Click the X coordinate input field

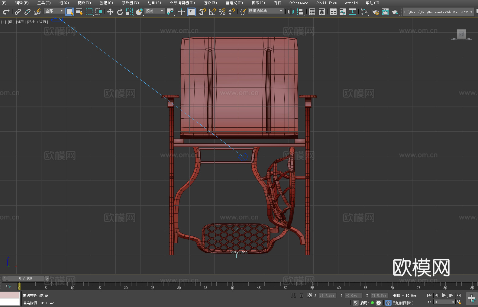click(327, 296)
